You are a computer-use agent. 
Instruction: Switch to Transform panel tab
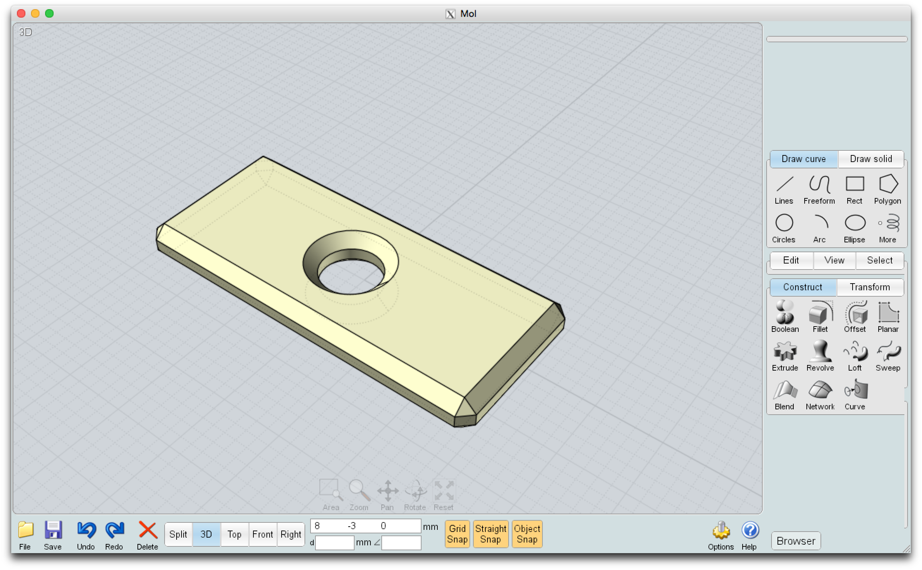pyautogui.click(x=869, y=287)
